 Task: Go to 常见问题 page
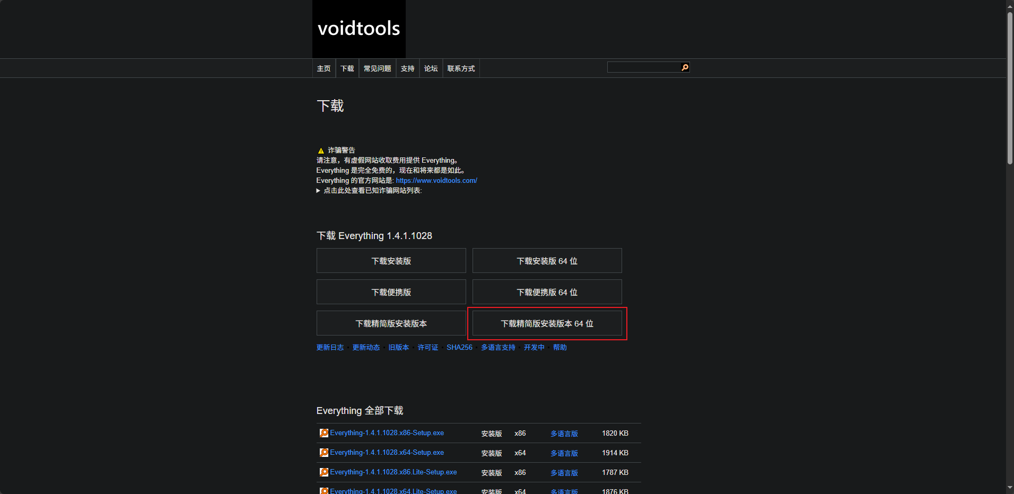[x=378, y=68]
